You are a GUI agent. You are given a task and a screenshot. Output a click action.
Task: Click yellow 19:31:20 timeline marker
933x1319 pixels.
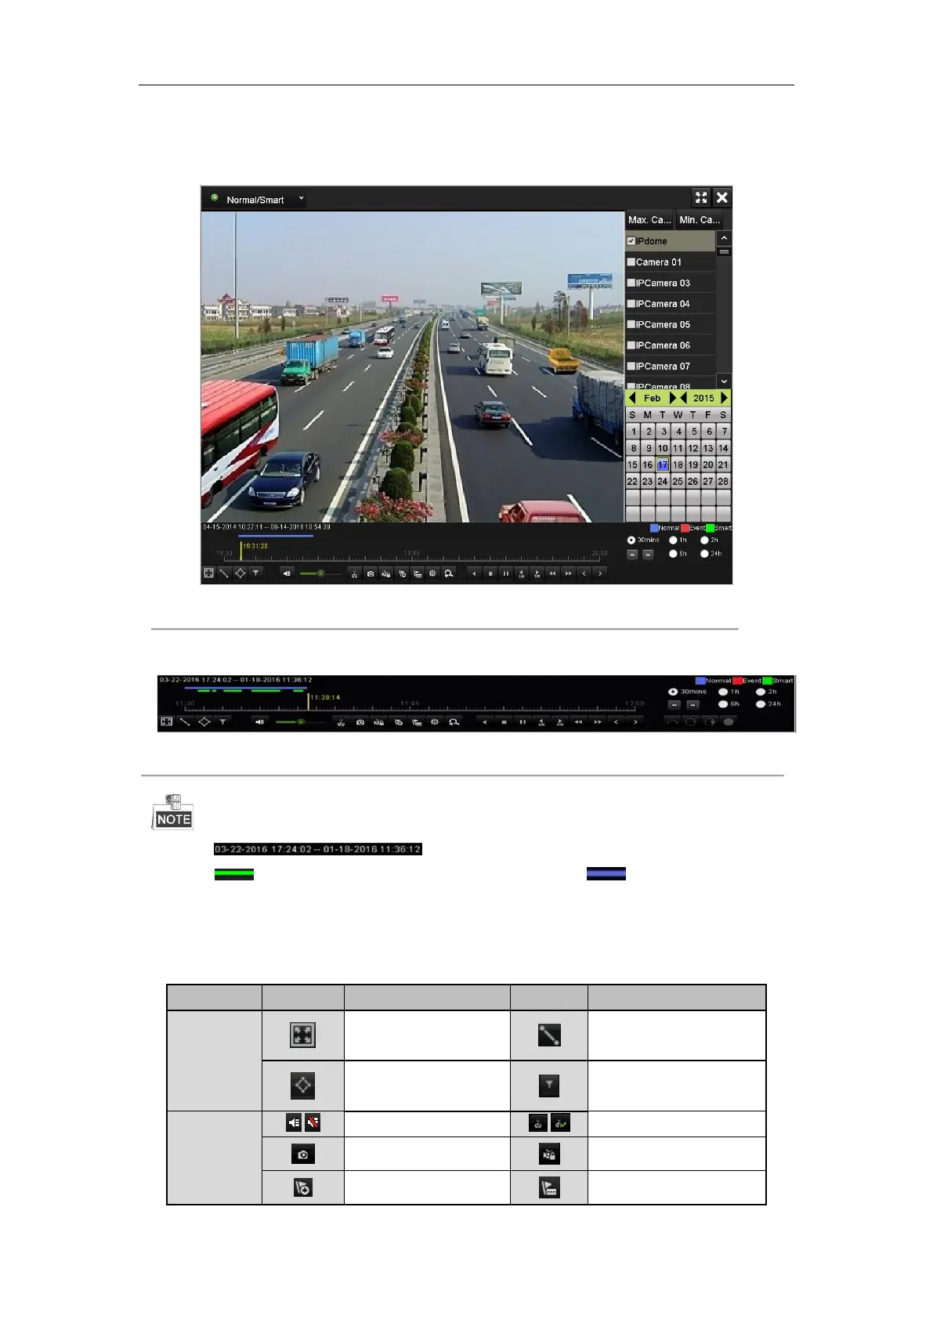(240, 551)
